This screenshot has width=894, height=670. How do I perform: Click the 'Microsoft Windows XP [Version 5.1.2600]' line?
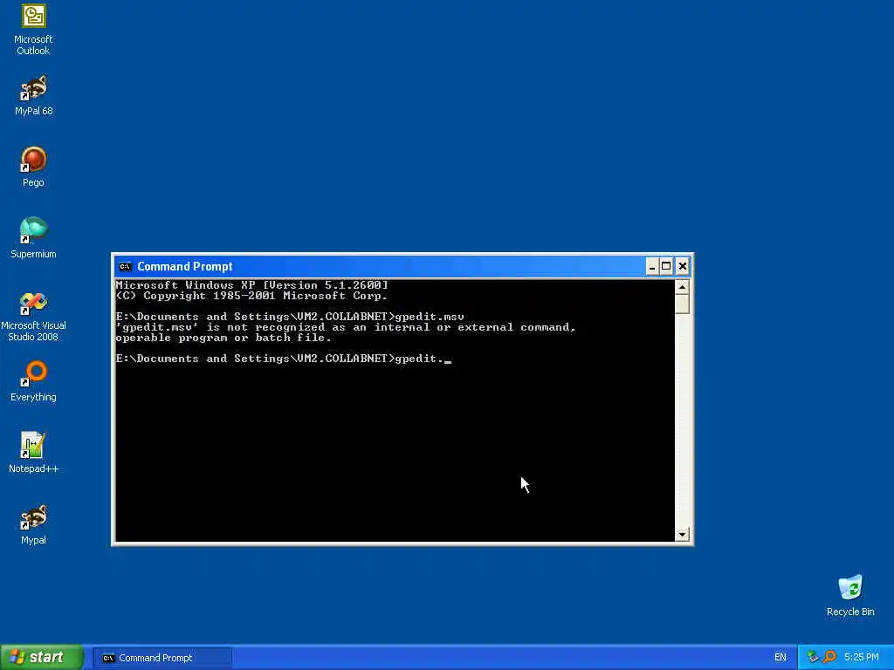point(251,285)
